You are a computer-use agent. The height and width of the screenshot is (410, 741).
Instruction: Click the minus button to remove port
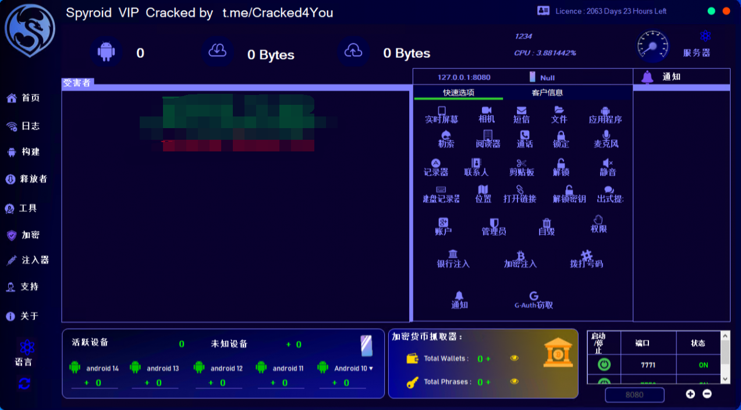(x=707, y=394)
